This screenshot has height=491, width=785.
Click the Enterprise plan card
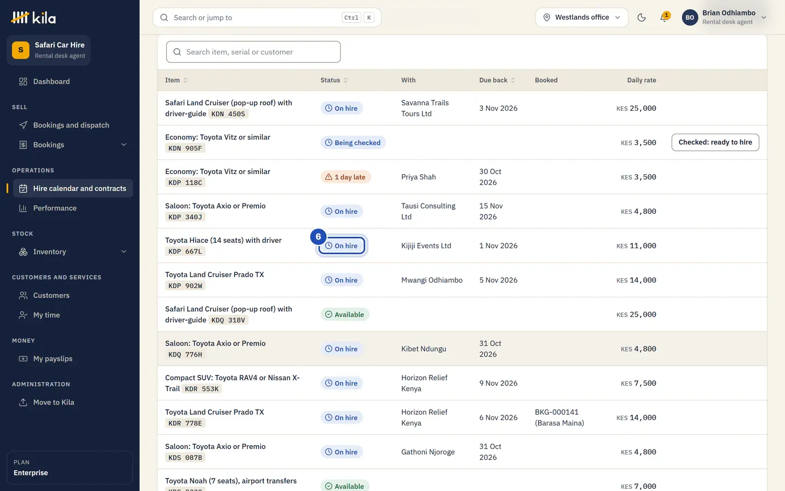(70, 468)
